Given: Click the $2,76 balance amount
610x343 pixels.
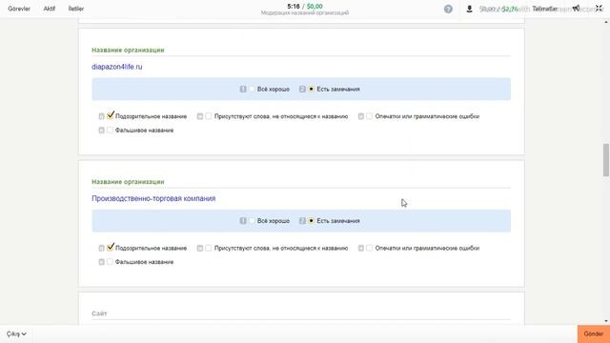Looking at the screenshot, I should [x=510, y=9].
